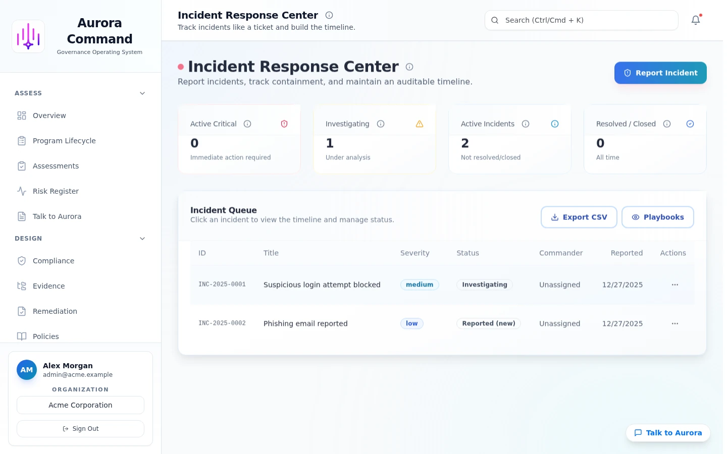
Task: Click info icon next to Investigating
Action: [381, 124]
